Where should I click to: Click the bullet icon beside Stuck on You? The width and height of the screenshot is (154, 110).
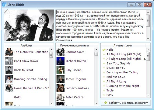coord(104,68)
